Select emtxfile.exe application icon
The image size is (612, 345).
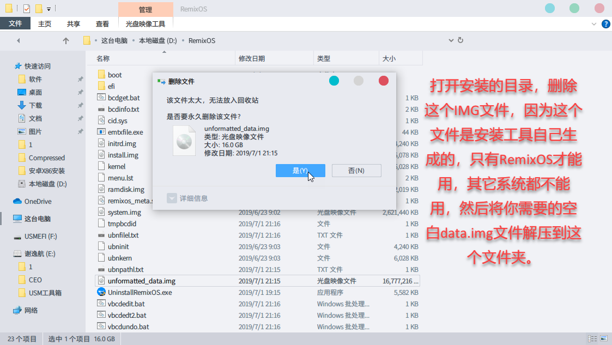[101, 132]
